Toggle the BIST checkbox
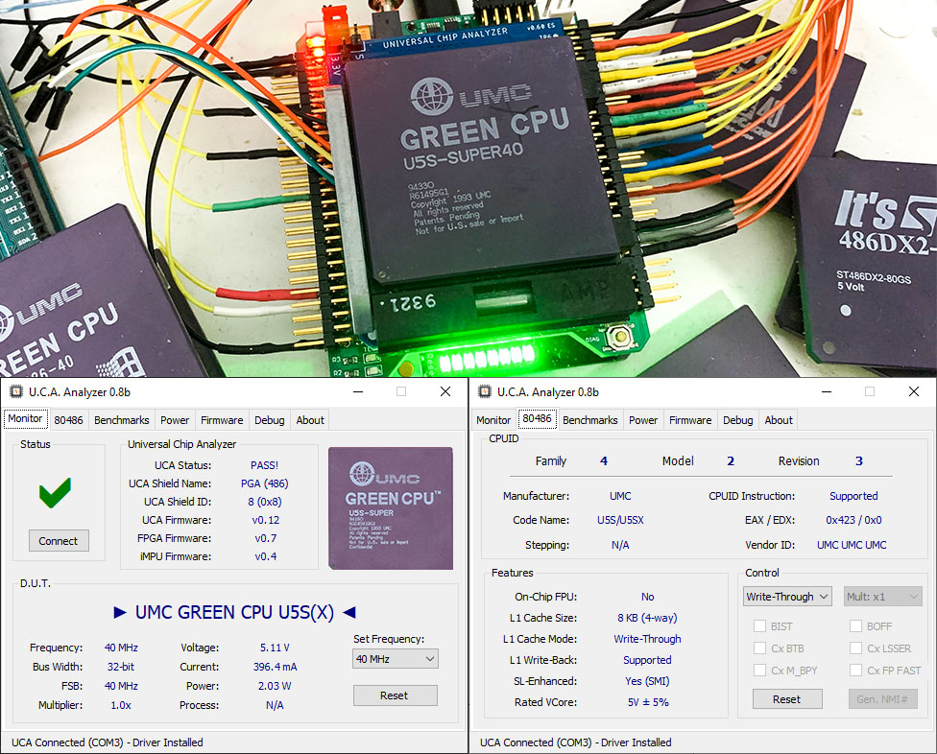The image size is (937, 754). click(x=759, y=626)
